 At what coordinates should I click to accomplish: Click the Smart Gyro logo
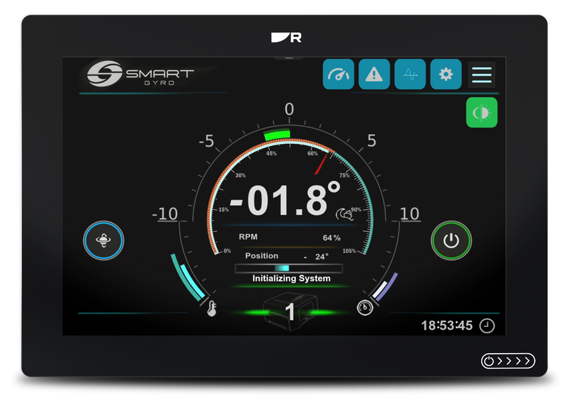pyautogui.click(x=141, y=74)
